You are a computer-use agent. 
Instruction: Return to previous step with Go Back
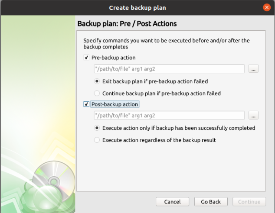pyautogui.click(x=211, y=202)
